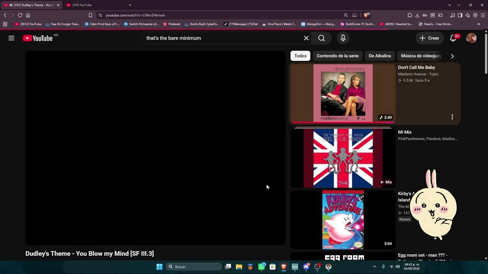
Task: Open the bookmark bar apps grid
Action: click(x=5, y=24)
